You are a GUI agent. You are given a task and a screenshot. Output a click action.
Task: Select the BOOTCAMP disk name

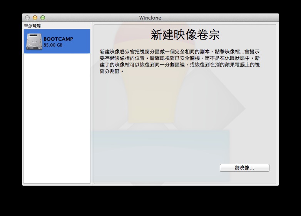point(59,39)
